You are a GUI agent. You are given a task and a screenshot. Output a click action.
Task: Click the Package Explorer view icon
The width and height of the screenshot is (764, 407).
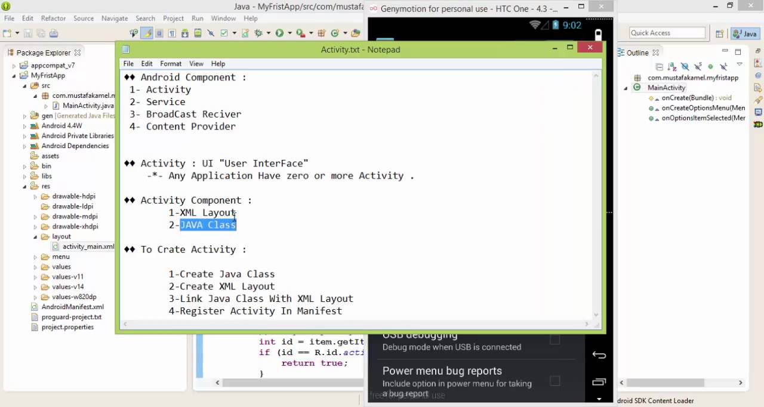(x=10, y=53)
